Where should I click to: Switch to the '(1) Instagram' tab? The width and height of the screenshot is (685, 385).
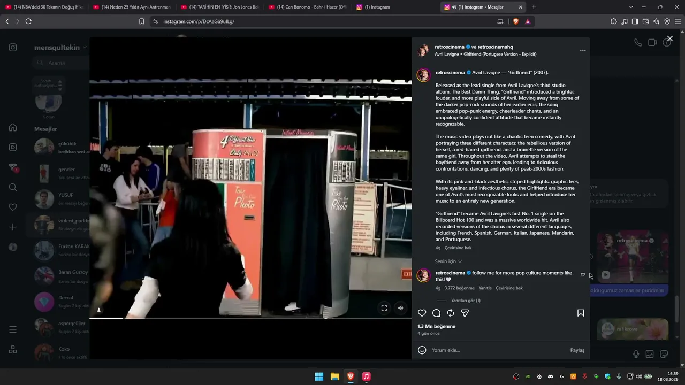(x=395, y=7)
